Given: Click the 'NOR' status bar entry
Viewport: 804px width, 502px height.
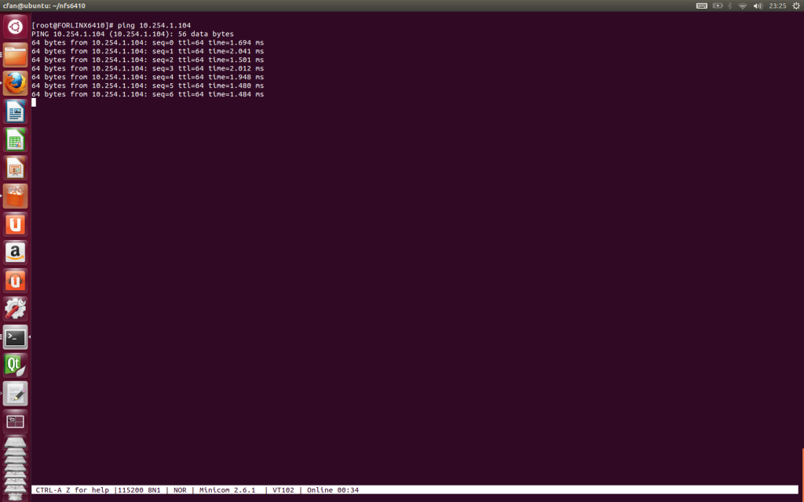Looking at the screenshot, I should pyautogui.click(x=180, y=489).
